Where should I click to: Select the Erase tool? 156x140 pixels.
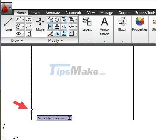coord(51,33)
